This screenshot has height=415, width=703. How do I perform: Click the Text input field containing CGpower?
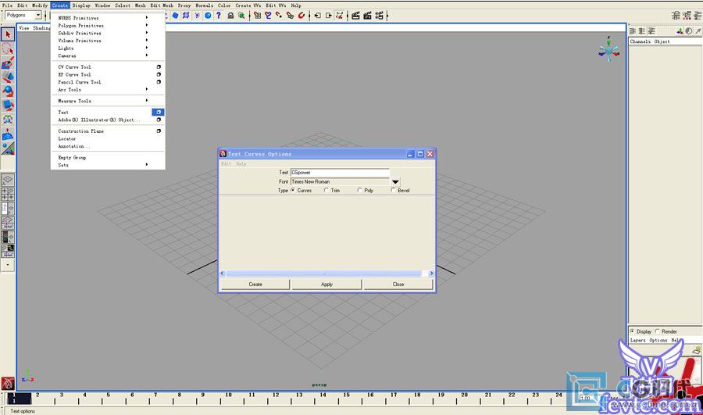click(x=340, y=173)
